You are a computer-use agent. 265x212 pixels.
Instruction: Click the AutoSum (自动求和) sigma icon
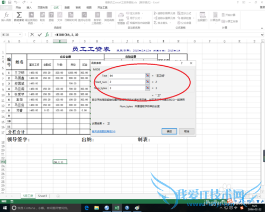tap(19, 15)
